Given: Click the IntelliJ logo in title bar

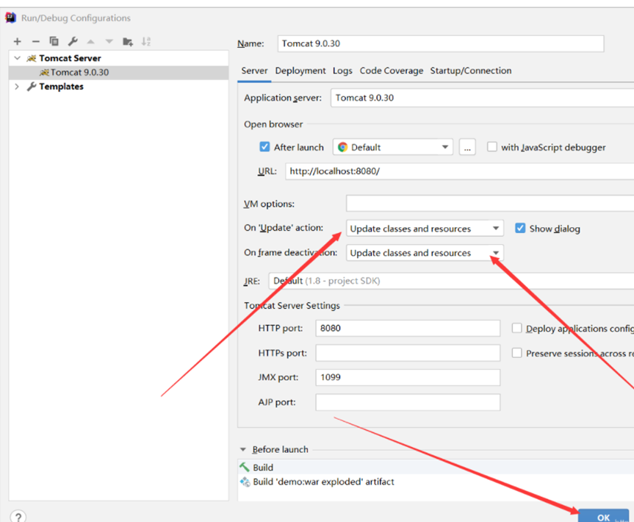Looking at the screenshot, I should coord(10,18).
